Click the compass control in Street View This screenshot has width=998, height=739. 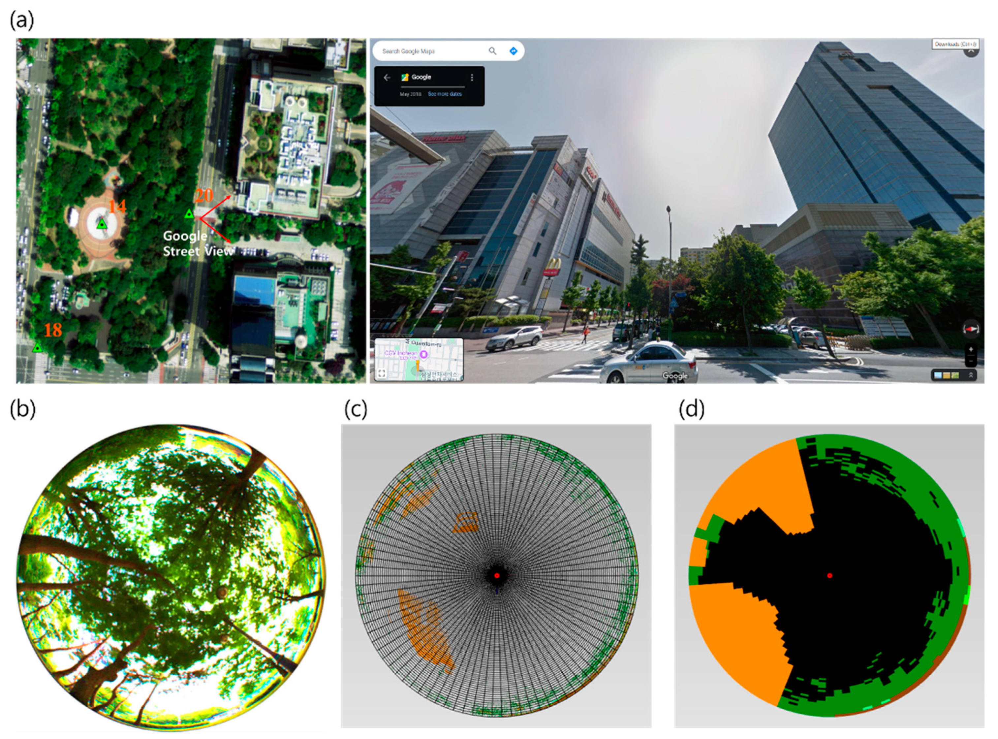971,329
